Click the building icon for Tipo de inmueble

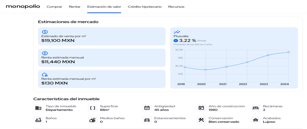click(x=38, y=108)
